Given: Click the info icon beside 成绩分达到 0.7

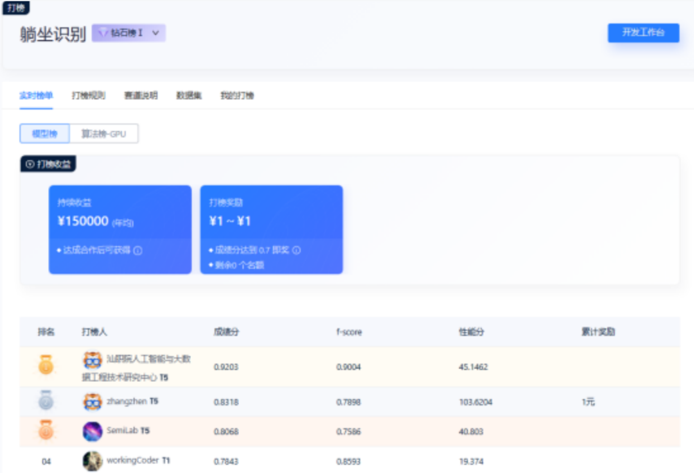Looking at the screenshot, I should click(296, 250).
